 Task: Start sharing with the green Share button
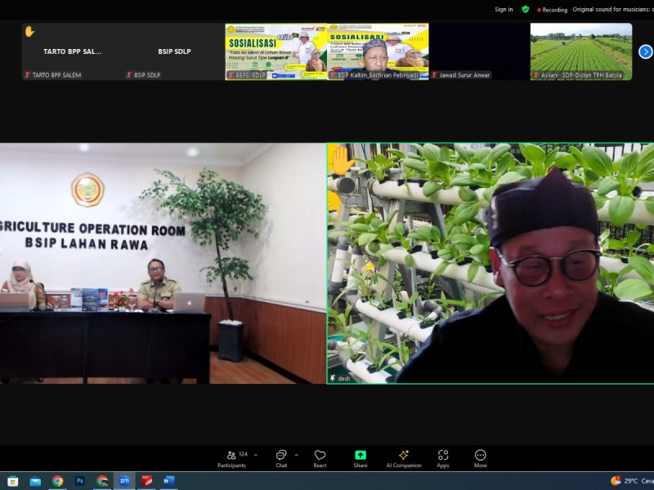tap(361, 457)
